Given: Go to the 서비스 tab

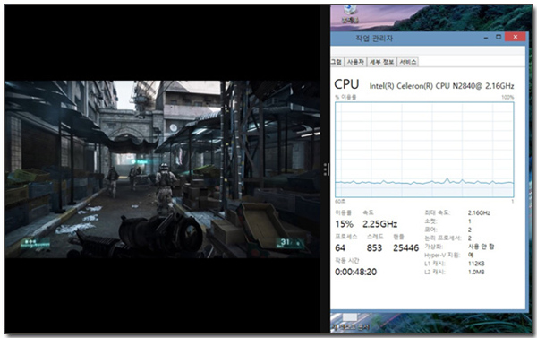Looking at the screenshot, I should [407, 62].
